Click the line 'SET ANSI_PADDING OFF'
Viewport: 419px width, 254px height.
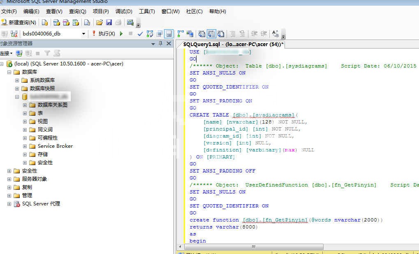pyautogui.click(x=222, y=171)
